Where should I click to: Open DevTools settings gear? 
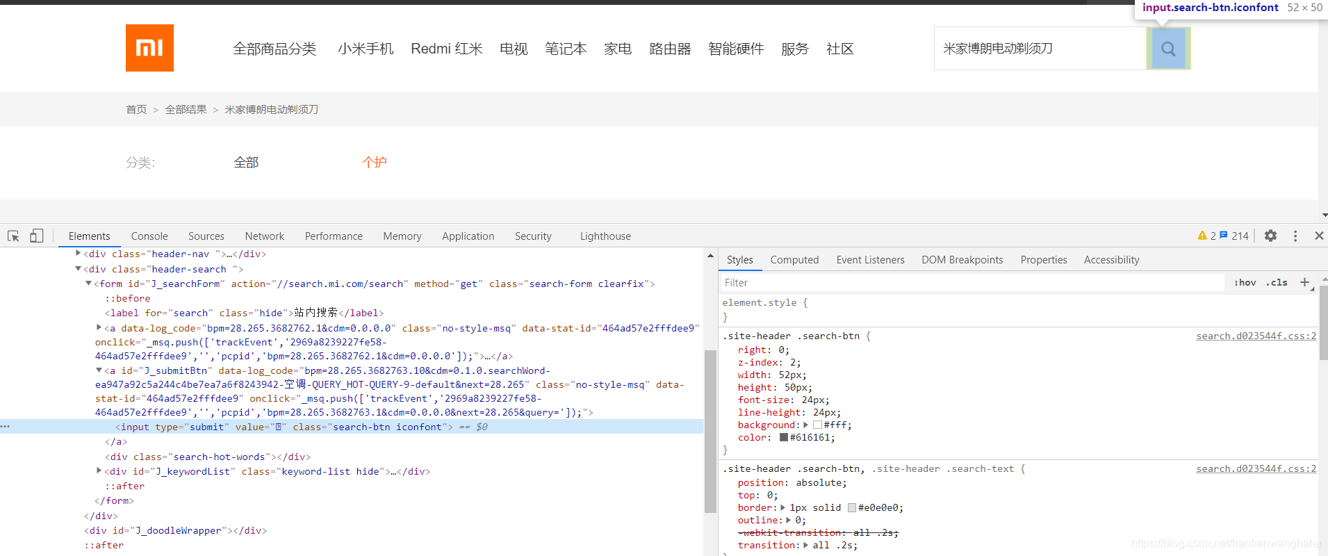(x=1270, y=236)
